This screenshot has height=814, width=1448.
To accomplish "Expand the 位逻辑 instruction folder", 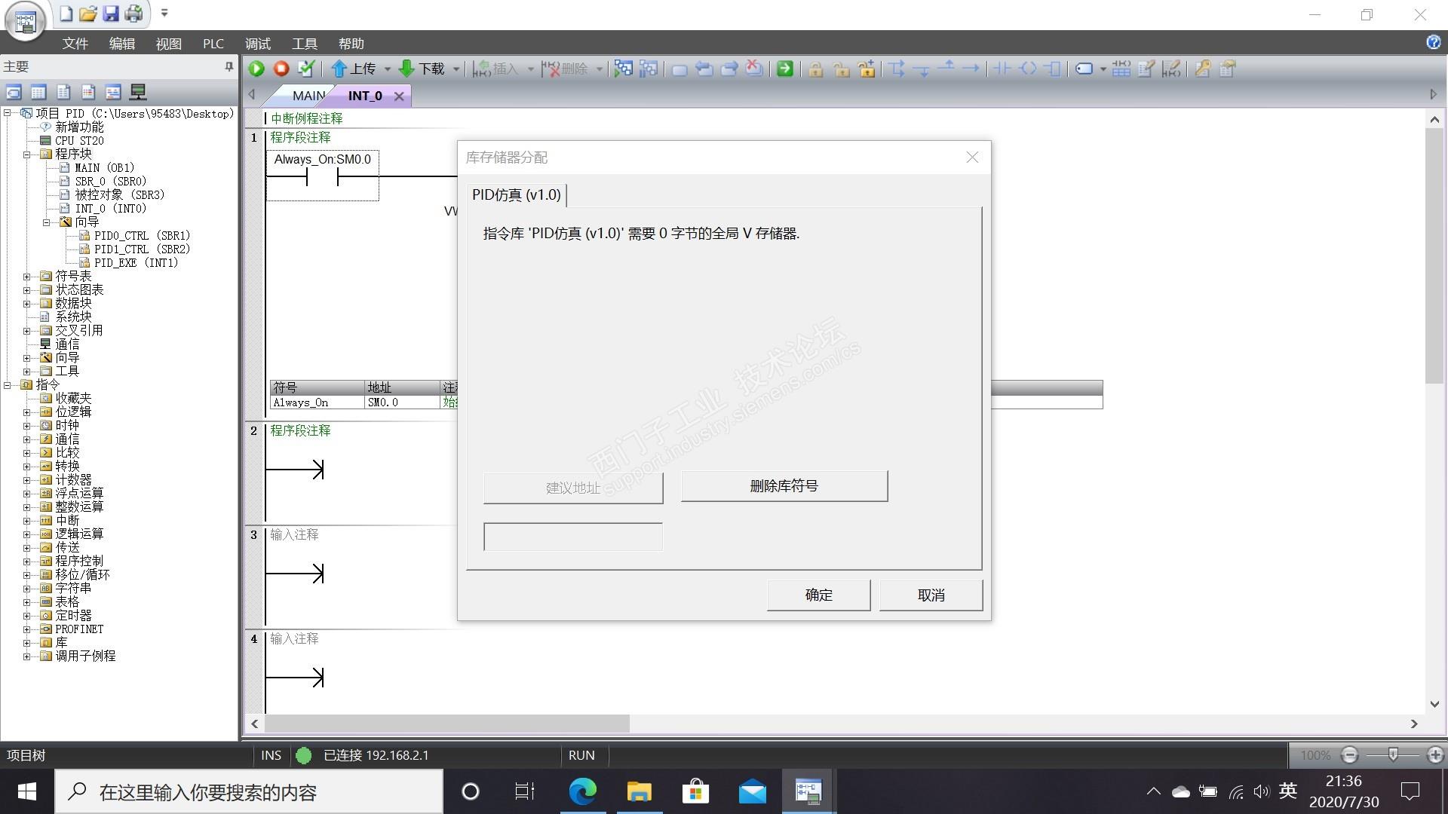I will tap(27, 412).
